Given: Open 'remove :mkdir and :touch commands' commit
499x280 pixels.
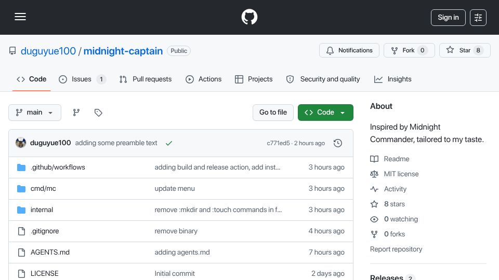Looking at the screenshot, I should click(x=218, y=210).
